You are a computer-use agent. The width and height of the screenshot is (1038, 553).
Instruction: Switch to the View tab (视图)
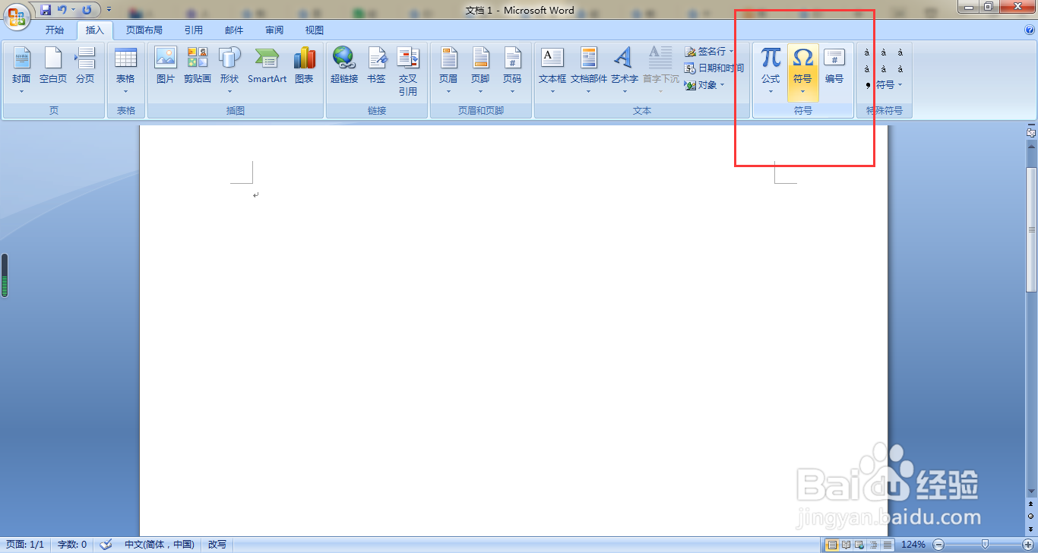click(x=315, y=30)
